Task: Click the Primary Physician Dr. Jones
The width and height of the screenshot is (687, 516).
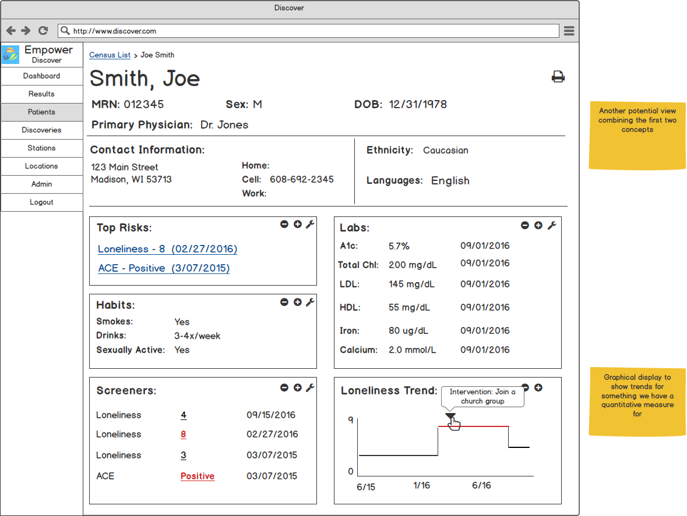Action: coord(224,125)
